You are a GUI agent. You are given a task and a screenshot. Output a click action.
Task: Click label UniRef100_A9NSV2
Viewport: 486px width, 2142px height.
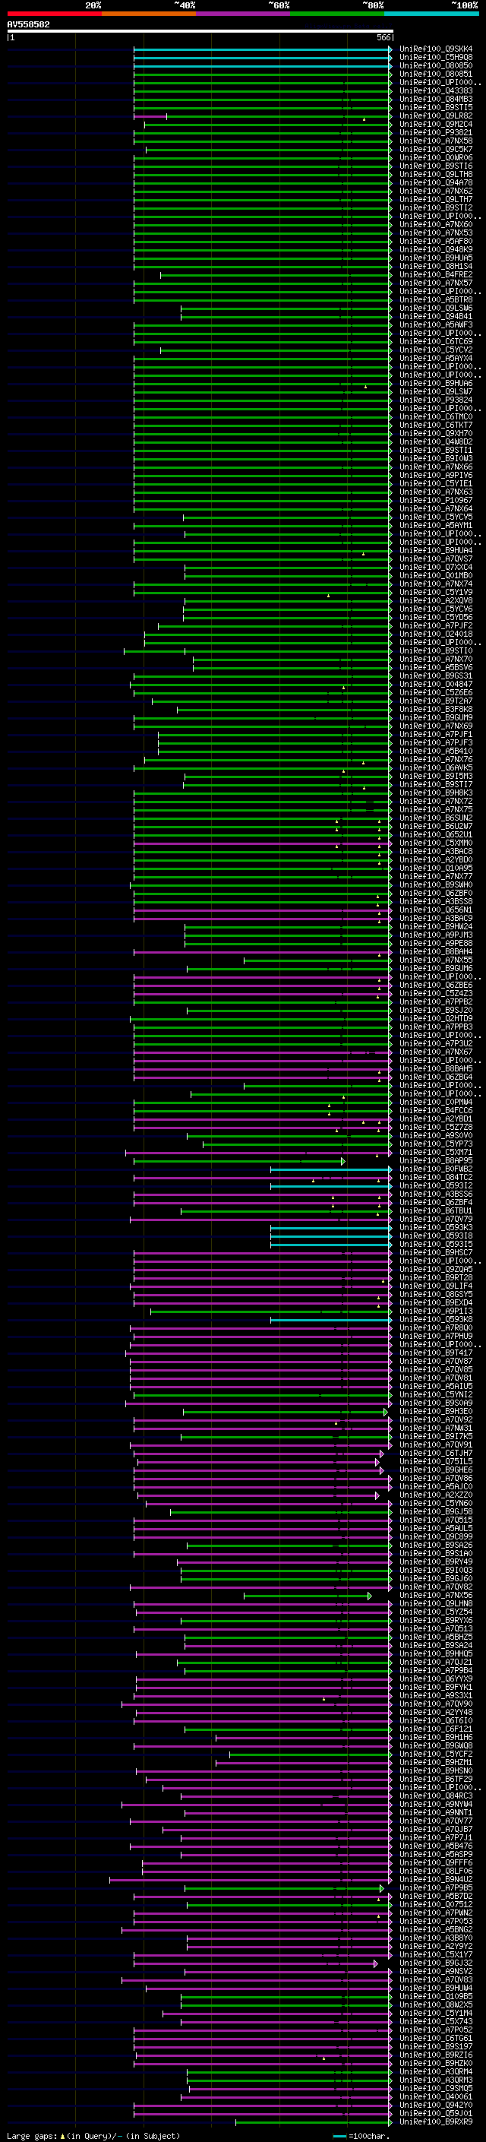pos(436,1972)
